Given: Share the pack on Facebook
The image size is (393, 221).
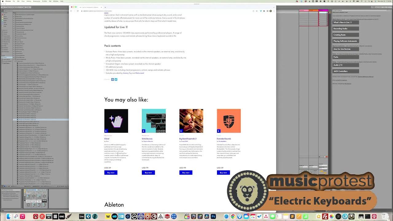Looking at the screenshot, I should (x=113, y=79).
